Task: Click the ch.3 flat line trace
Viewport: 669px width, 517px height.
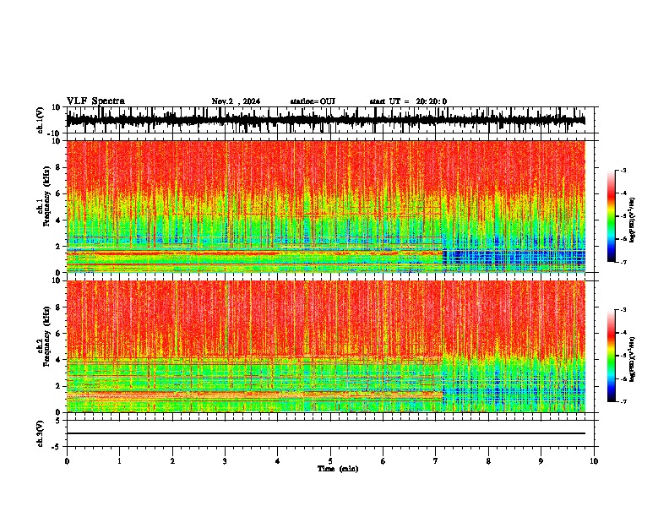Action: (x=326, y=433)
